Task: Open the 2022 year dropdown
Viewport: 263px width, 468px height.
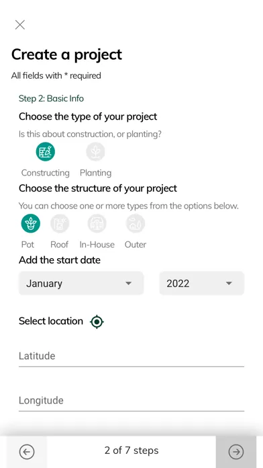Action: [x=202, y=283]
